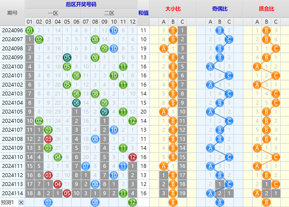Click orange B in 大小比 prediction row
The height and width of the screenshot is (207, 289).
pyautogui.click(x=173, y=202)
